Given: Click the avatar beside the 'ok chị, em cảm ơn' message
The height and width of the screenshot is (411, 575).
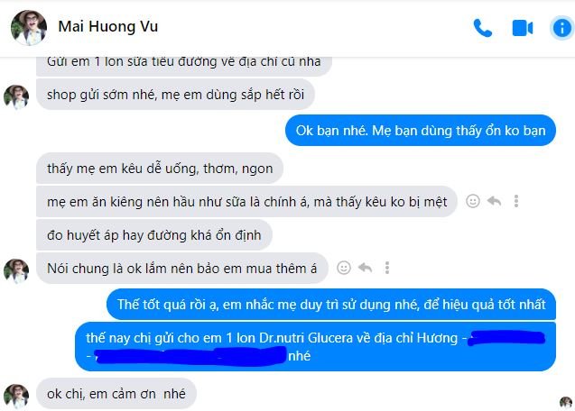Looking at the screenshot, I should click(x=16, y=397).
